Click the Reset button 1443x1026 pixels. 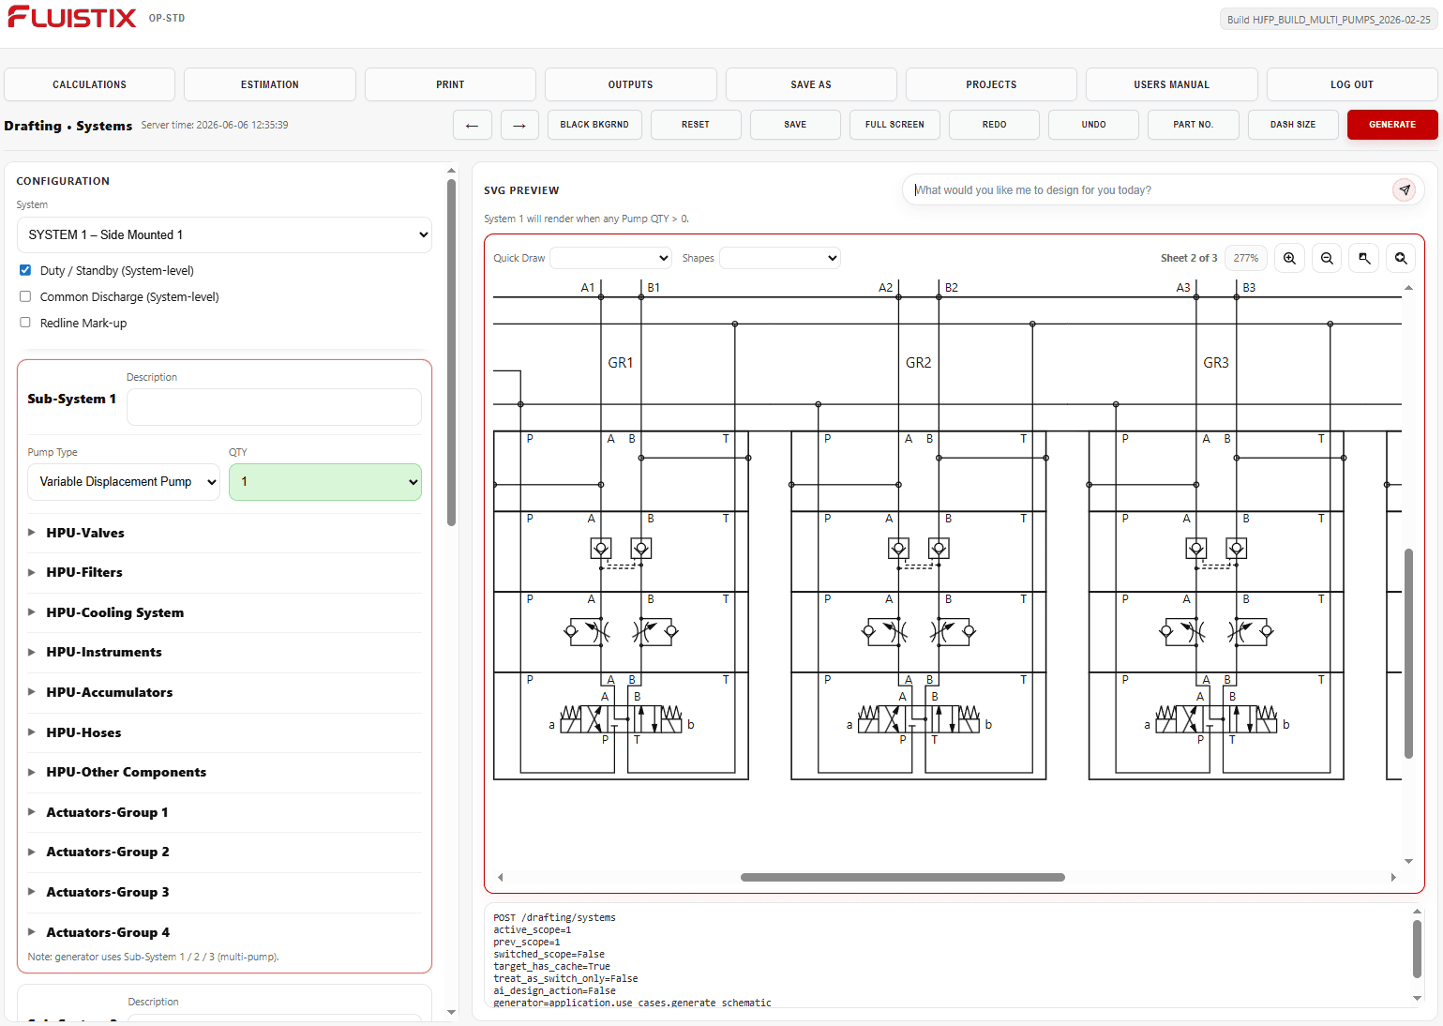click(696, 125)
